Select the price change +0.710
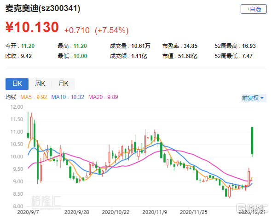The height and width of the screenshot is (216, 271). pyautogui.click(x=77, y=30)
